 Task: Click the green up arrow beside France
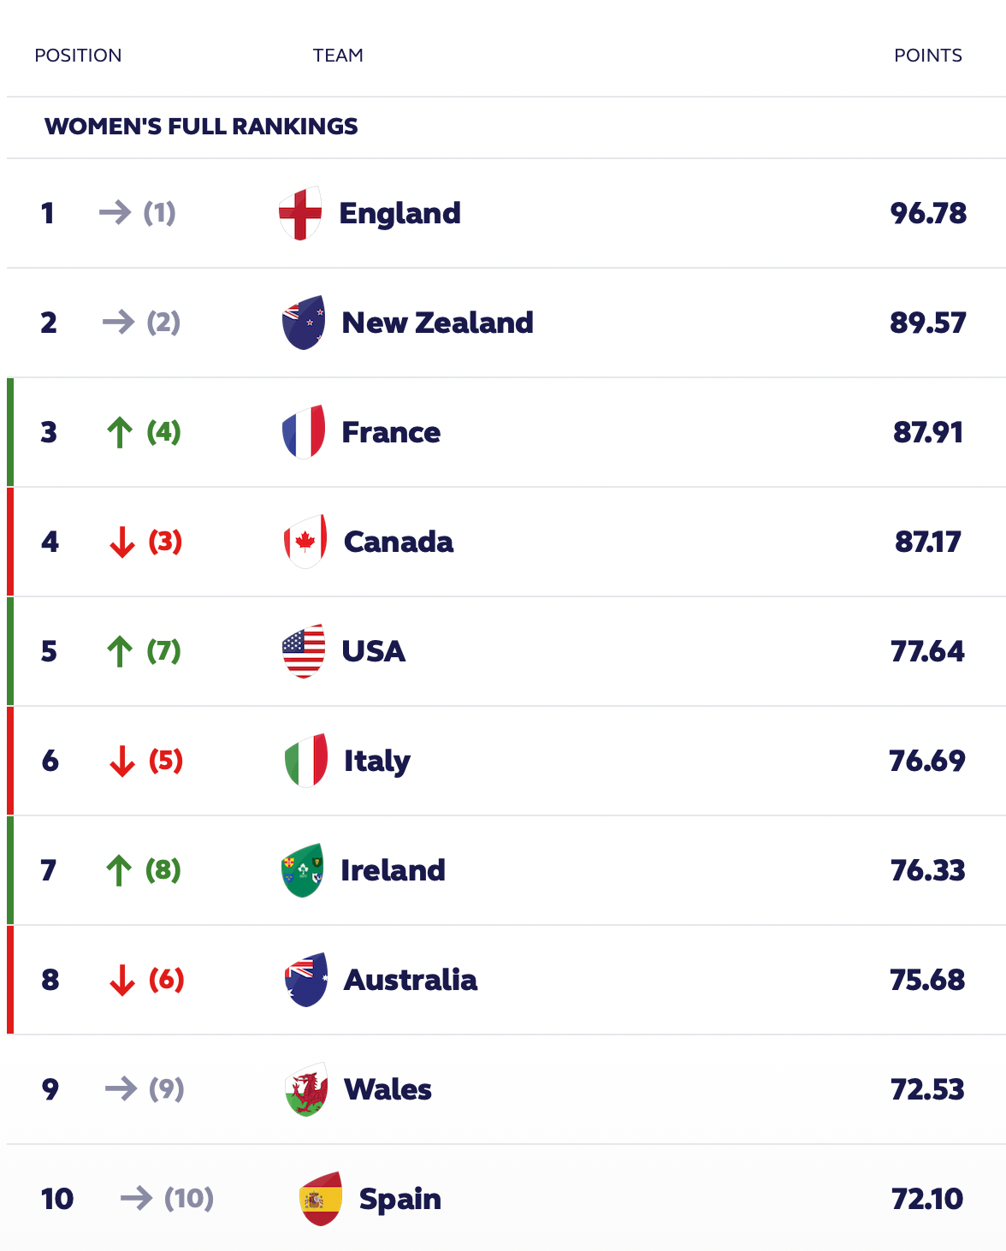[120, 432]
